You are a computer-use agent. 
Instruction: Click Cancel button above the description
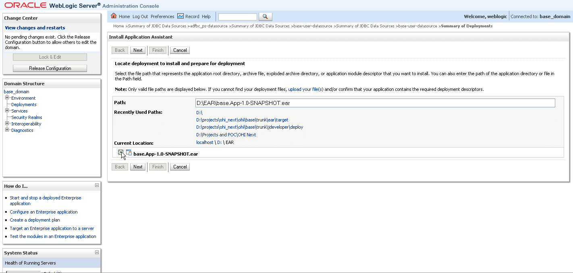180,50
